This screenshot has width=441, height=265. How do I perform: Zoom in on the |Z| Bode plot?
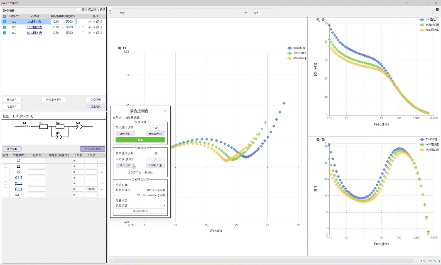click(318, 20)
